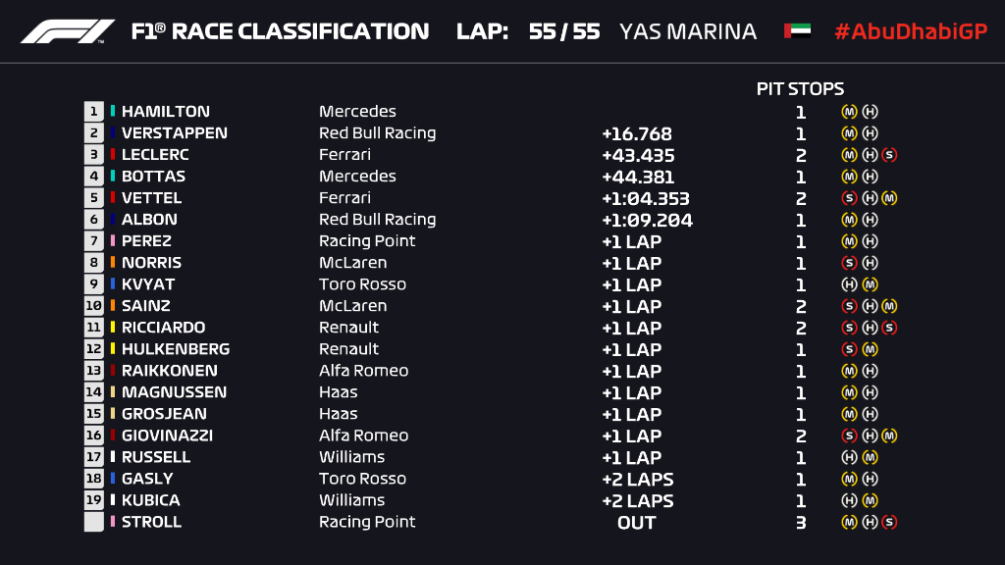Click the position 1 number box
Image resolution: width=1005 pixels, height=565 pixels.
point(94,112)
